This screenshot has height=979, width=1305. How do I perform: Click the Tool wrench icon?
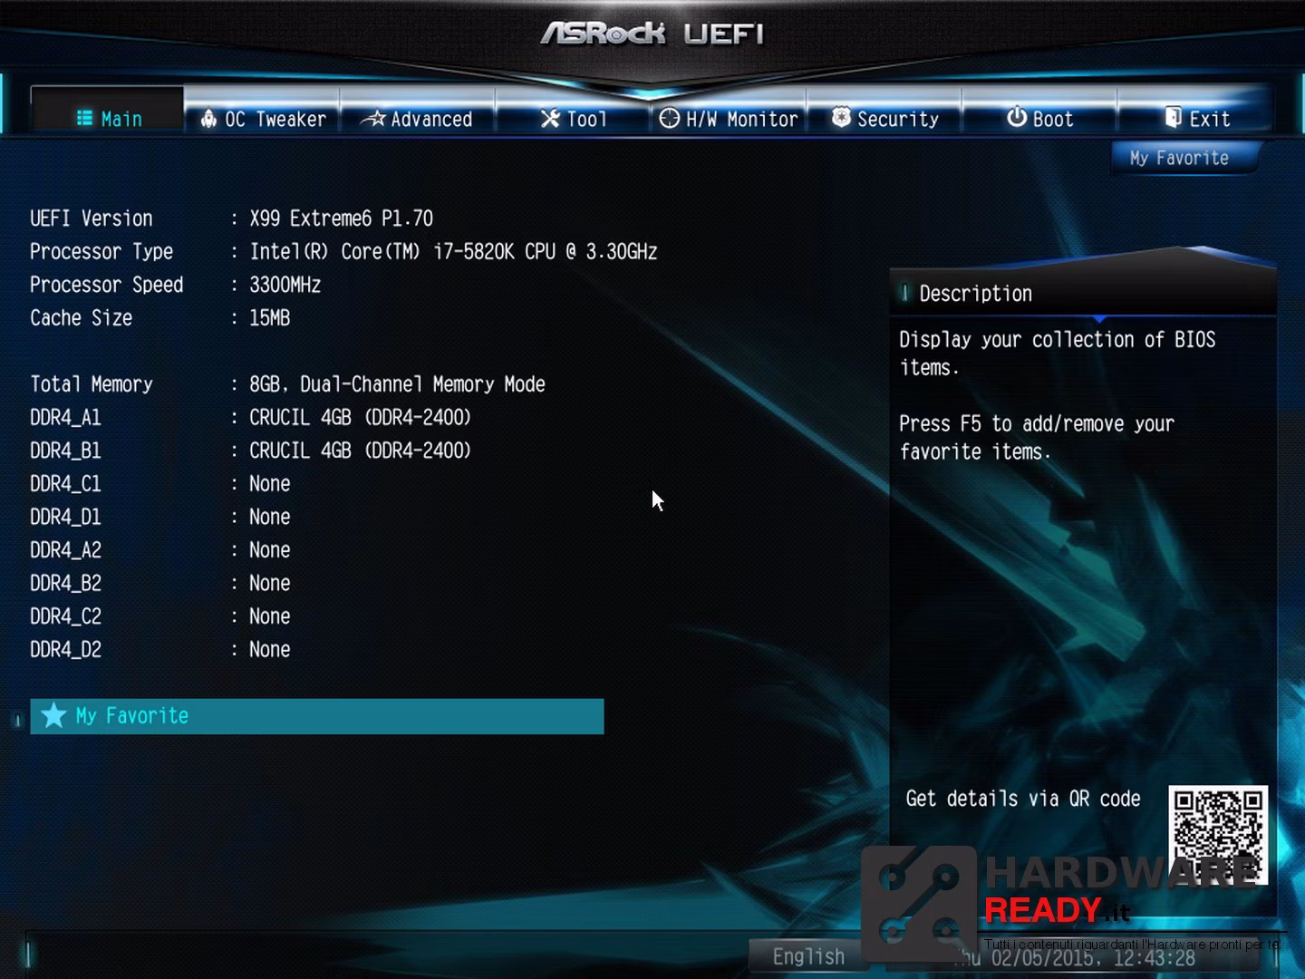click(x=550, y=118)
